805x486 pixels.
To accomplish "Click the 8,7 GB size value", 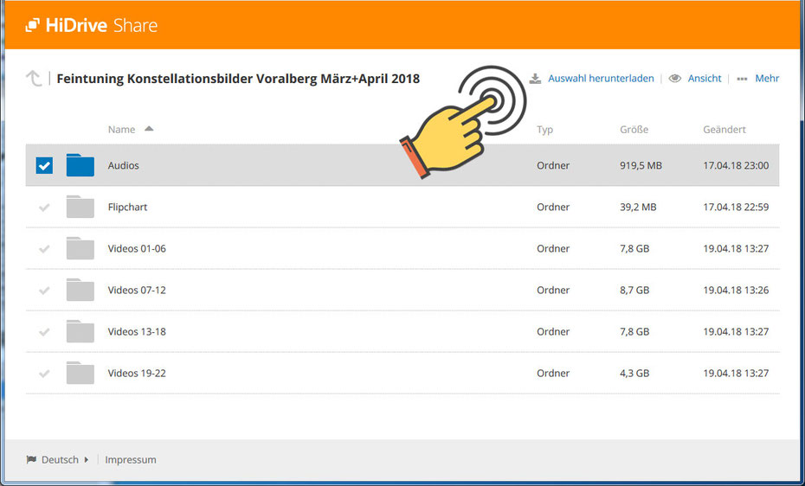I will pyautogui.click(x=634, y=290).
